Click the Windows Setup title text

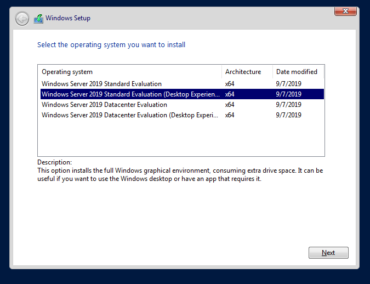pos(68,18)
